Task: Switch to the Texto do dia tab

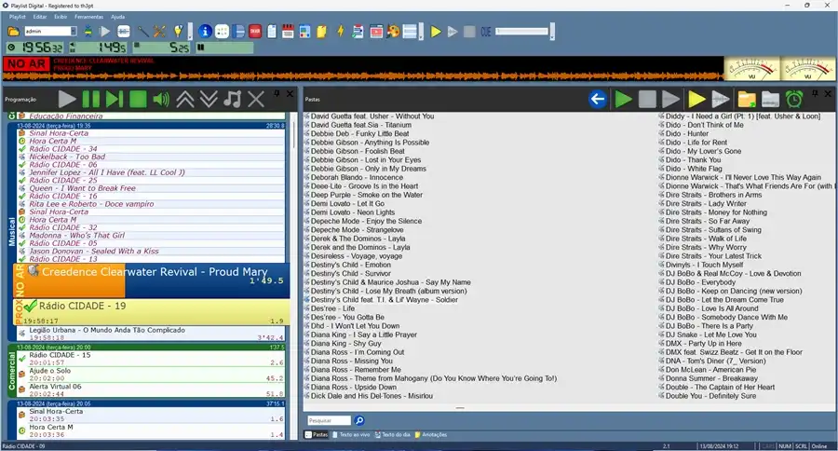Action: coord(392,435)
